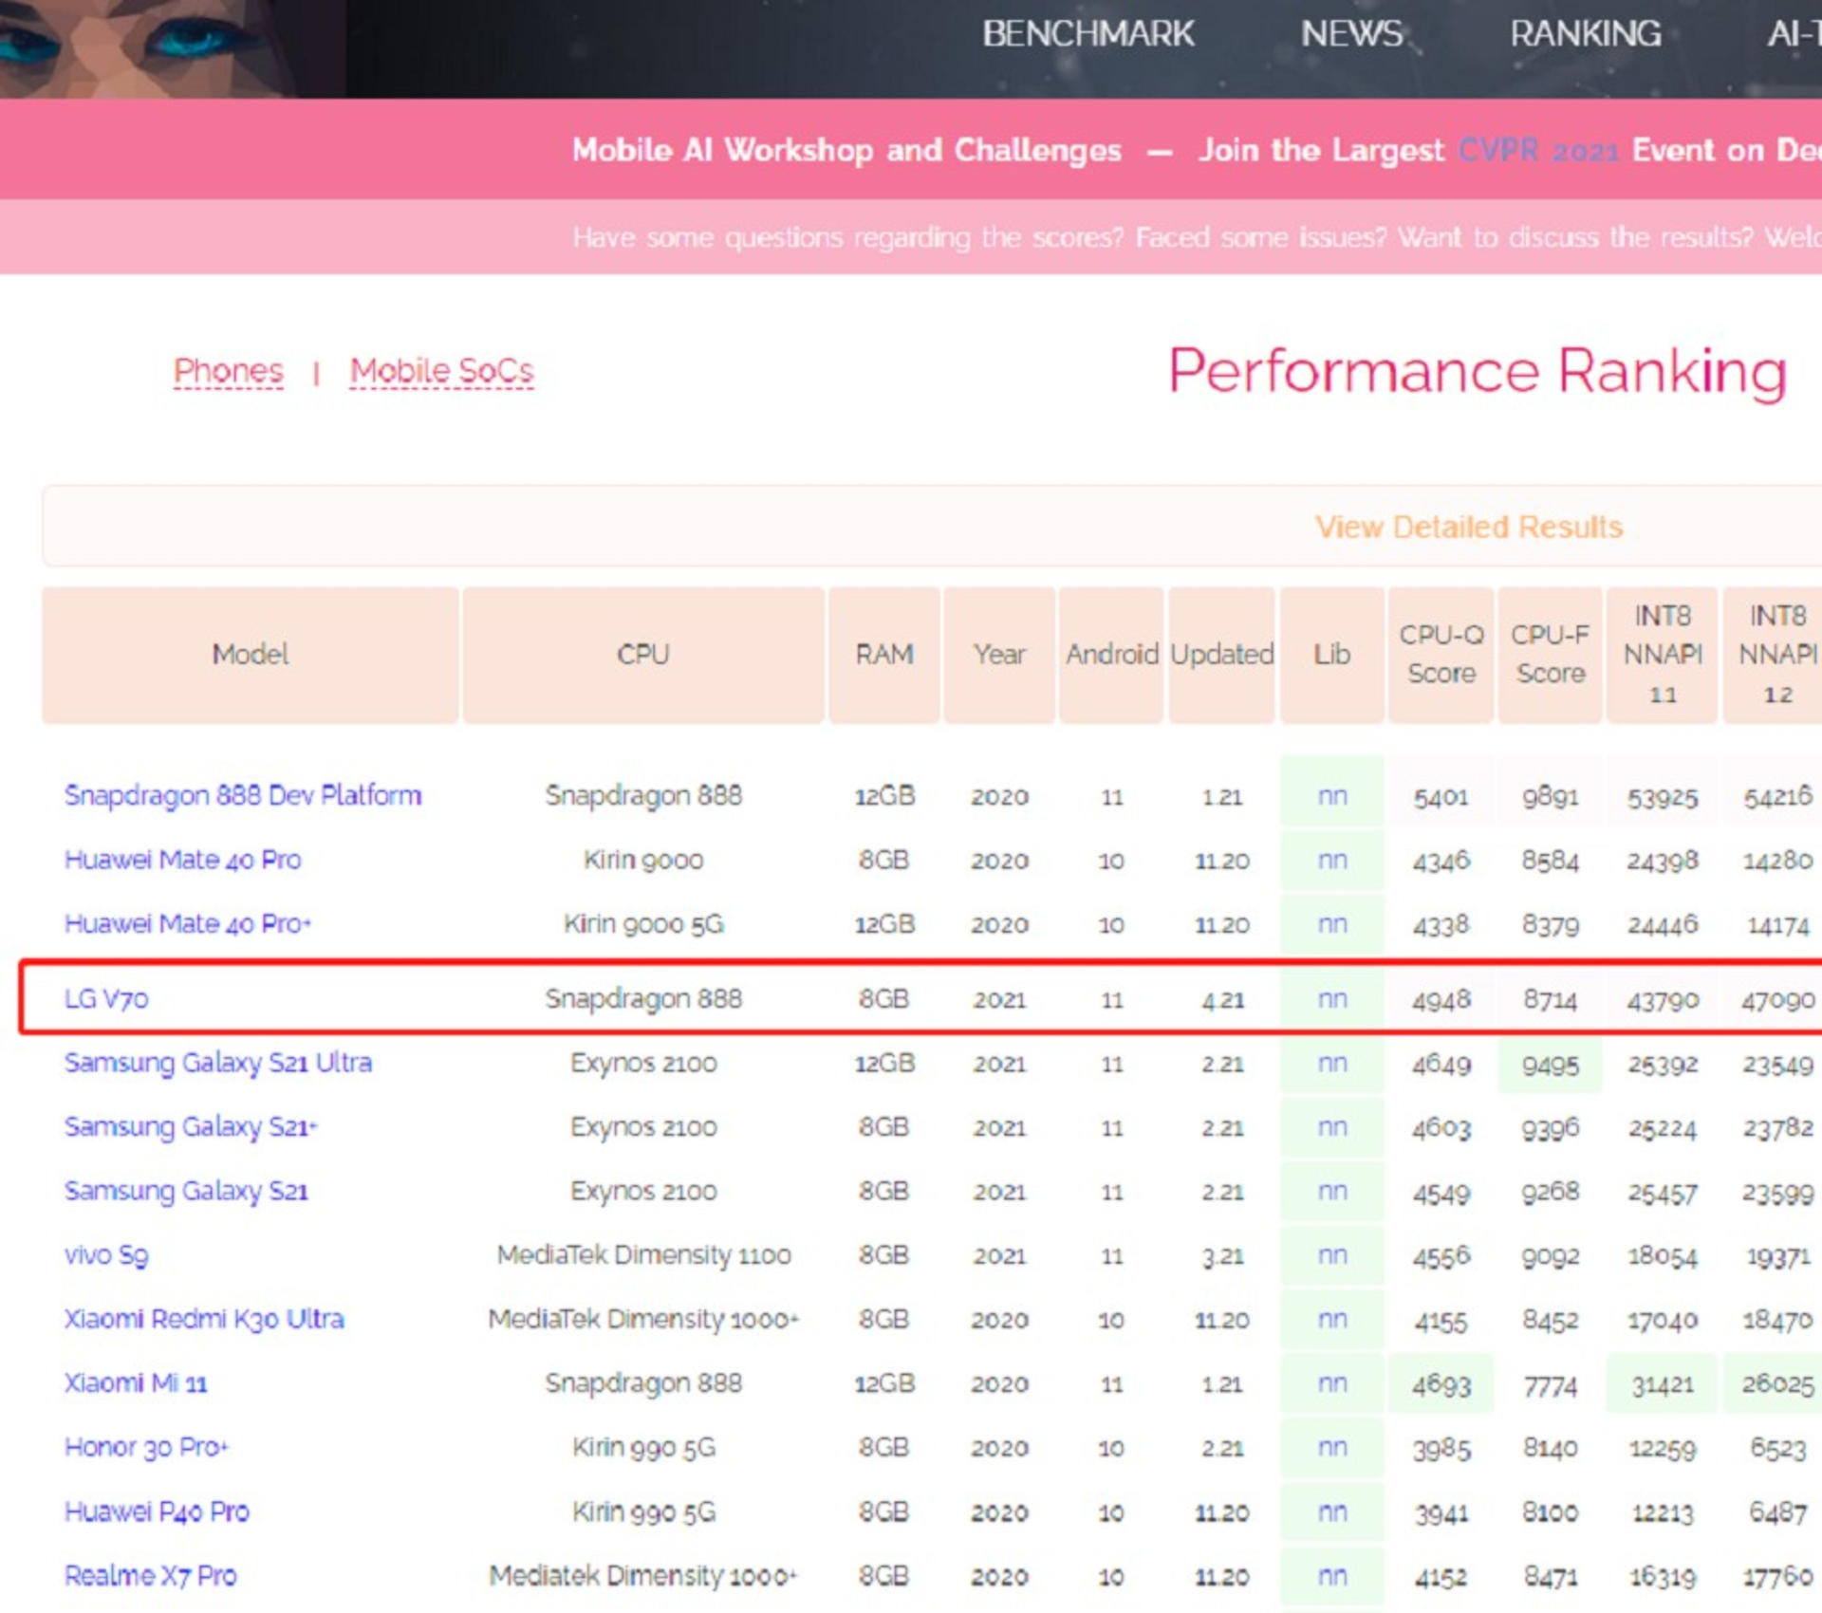Open Samsung Galaxy S21 Ultra link

click(218, 1063)
